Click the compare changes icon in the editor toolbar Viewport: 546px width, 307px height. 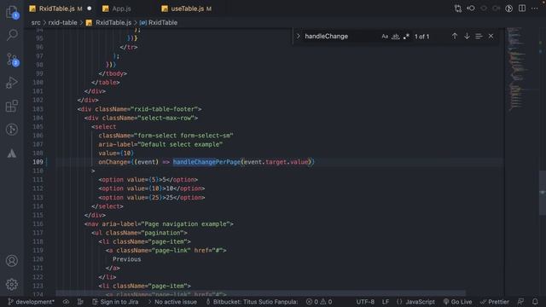tap(458, 9)
